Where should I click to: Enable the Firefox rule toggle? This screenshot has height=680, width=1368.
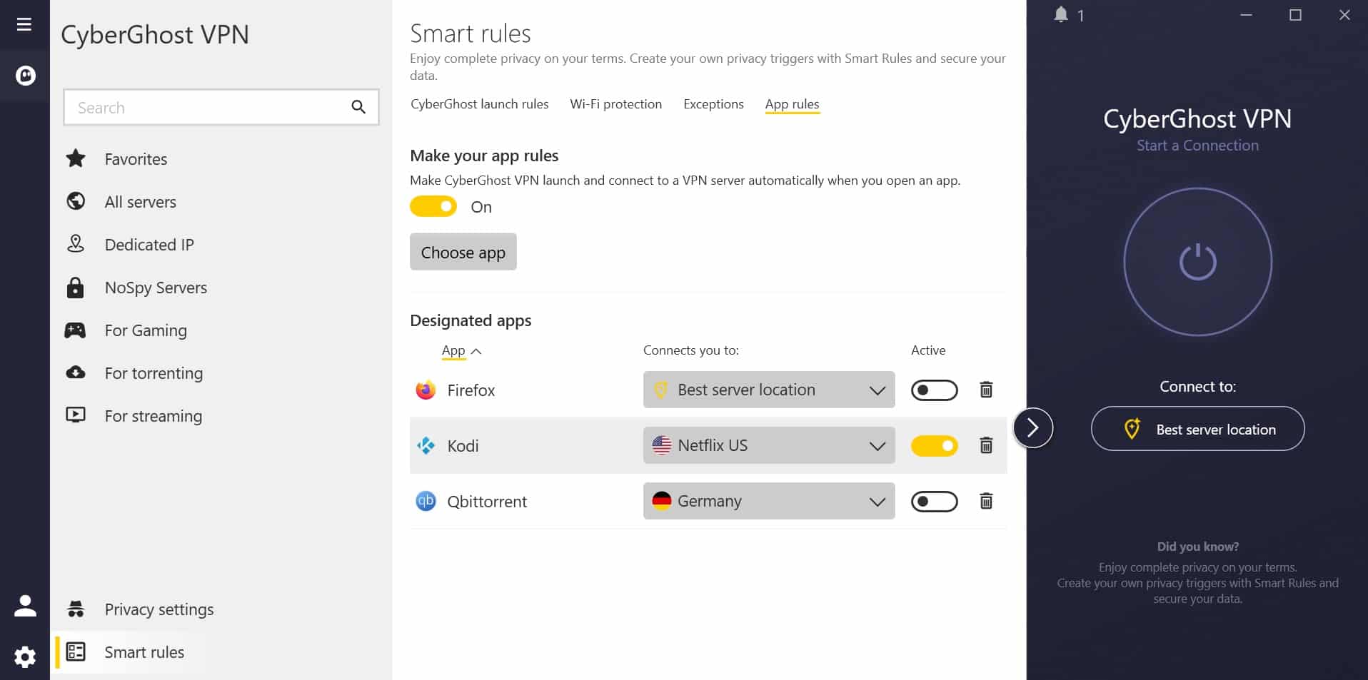point(934,390)
